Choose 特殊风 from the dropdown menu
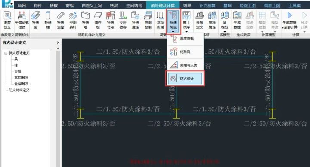This screenshot has width=310, height=167. point(186,52)
